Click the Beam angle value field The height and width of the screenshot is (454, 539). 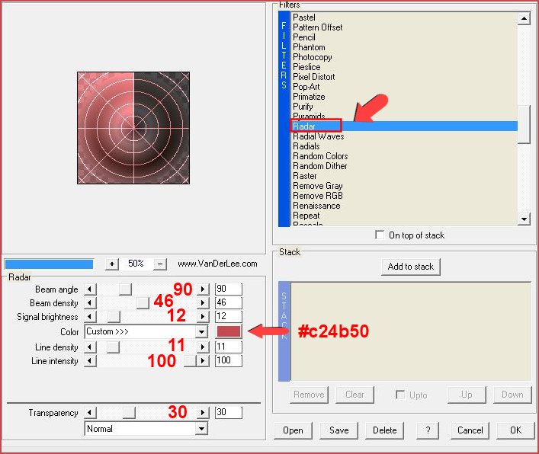click(228, 289)
